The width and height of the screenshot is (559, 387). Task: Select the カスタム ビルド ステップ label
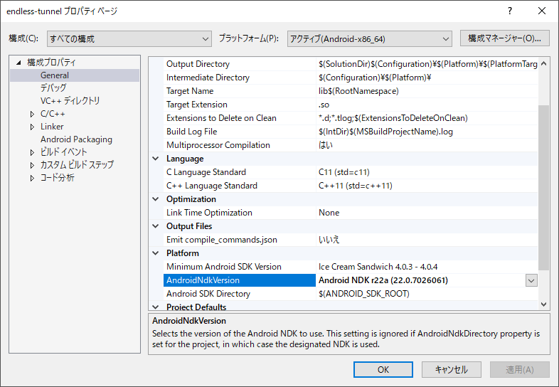click(x=77, y=165)
